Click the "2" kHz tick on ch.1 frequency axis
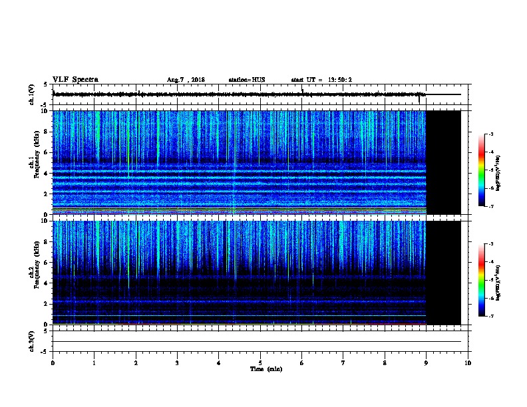The height and width of the screenshot is (407, 527). click(47, 194)
